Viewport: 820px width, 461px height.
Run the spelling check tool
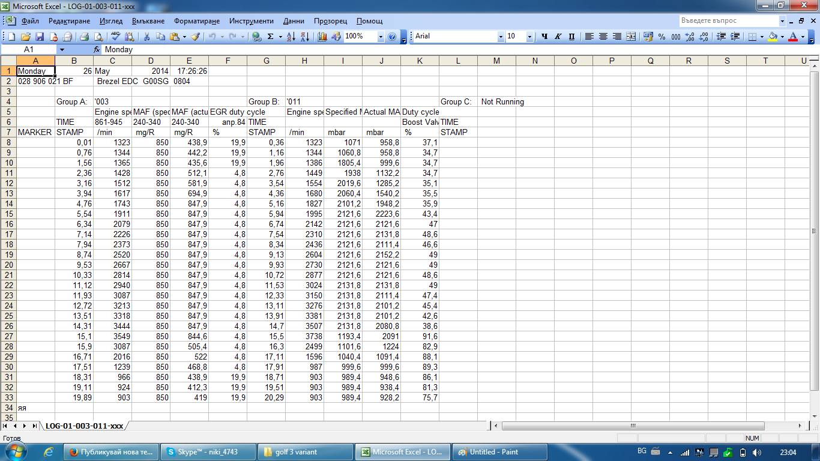click(x=115, y=37)
